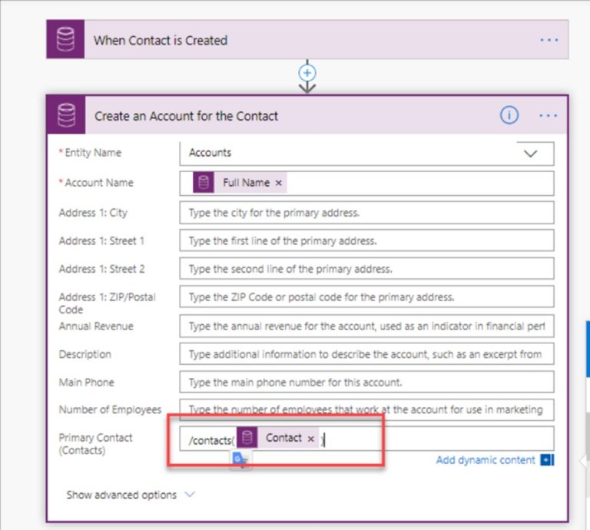590x530 pixels.
Task: Click the Number of Employees input field
Action: click(x=366, y=409)
